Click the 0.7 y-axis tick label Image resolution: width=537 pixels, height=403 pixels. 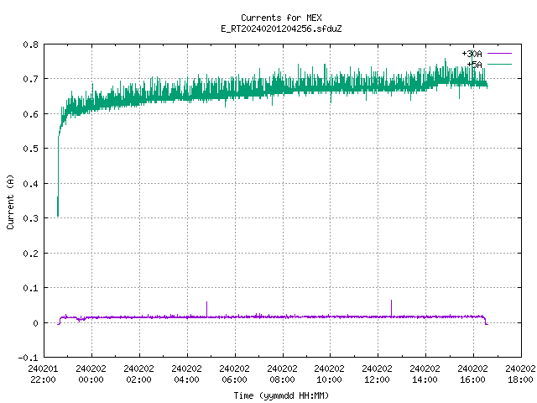click(x=30, y=79)
